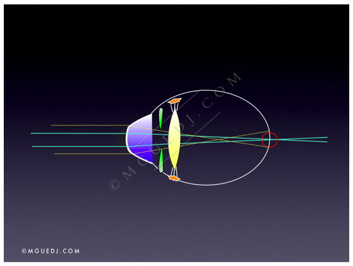Click the upper zonule fibers above the lens
This screenshot has height=266, width=353.
175,107
